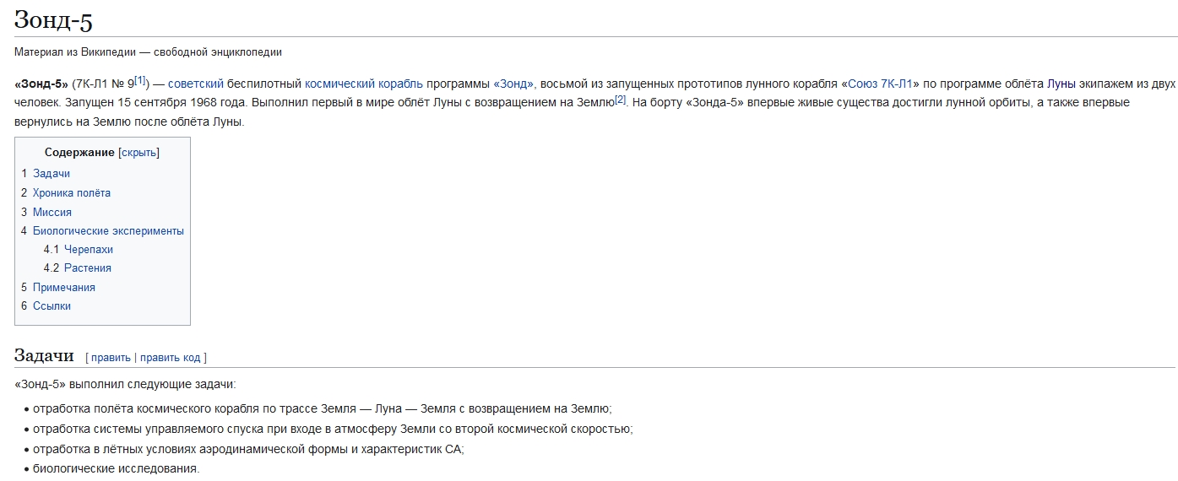The height and width of the screenshot is (481, 1178).
Task: Click the line «Зонд-5» выполнил следующие задачи
Action: pos(126,385)
